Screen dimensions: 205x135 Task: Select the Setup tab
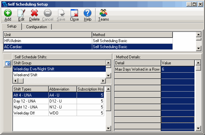click(x=12, y=27)
